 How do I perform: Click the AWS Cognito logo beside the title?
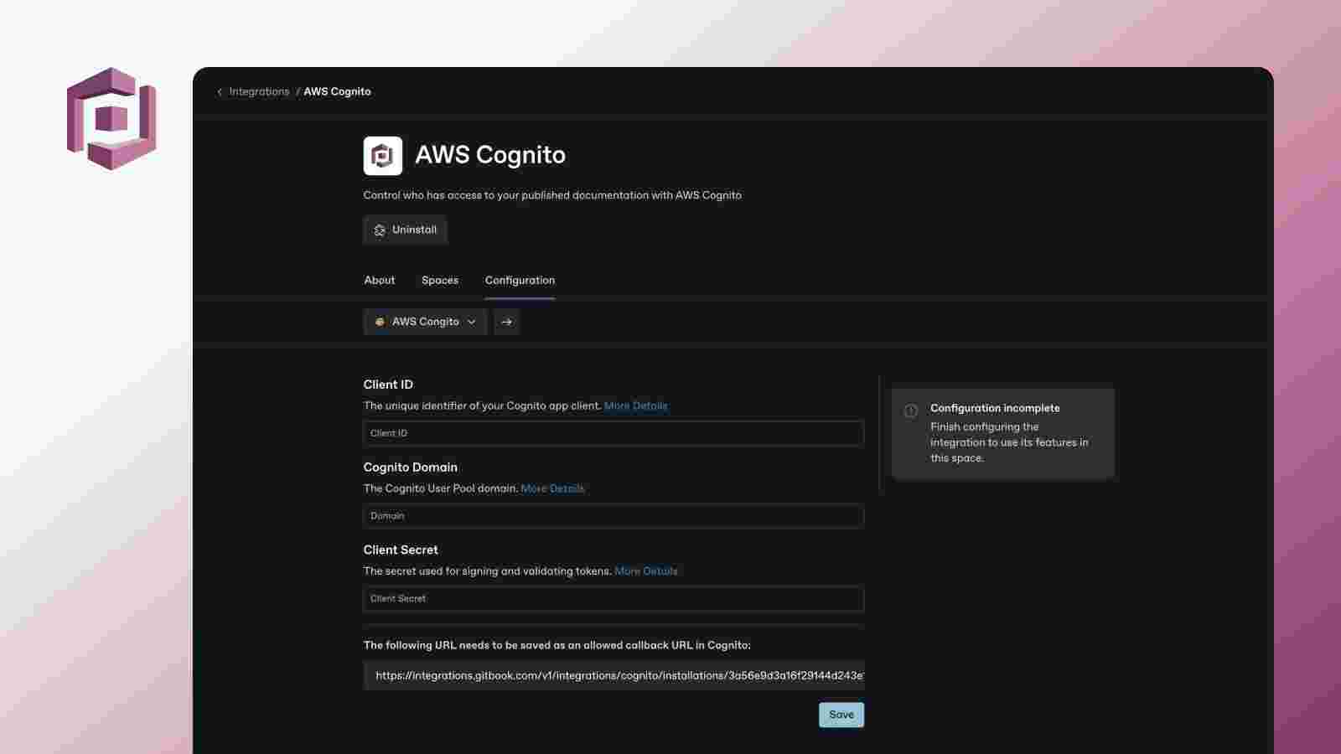382,156
